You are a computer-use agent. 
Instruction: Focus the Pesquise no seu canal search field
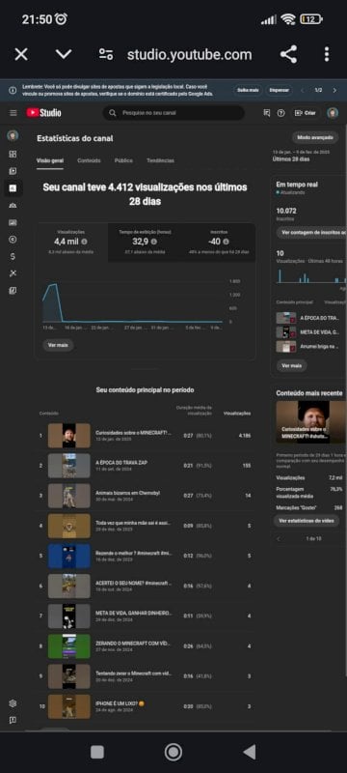[x=173, y=113]
